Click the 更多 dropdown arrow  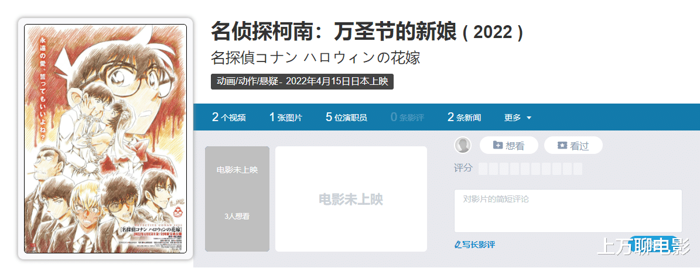(x=529, y=118)
